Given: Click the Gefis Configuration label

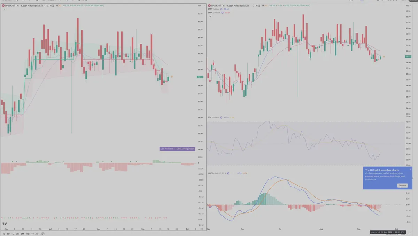Looking at the screenshot, I should tap(185, 149).
